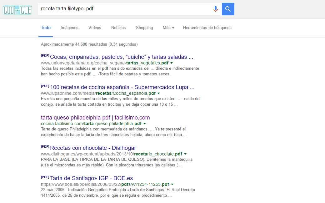Click PDF tag beside Cocas, empanadas result

coord(45,56)
